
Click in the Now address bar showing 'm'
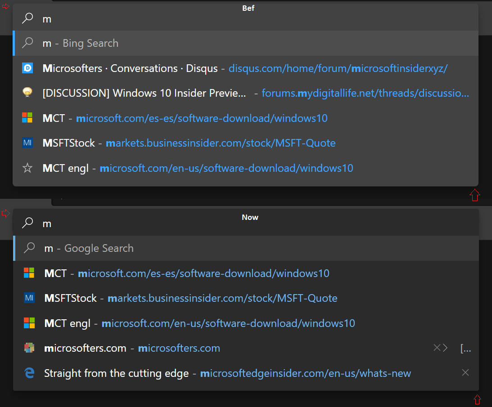pos(246,223)
